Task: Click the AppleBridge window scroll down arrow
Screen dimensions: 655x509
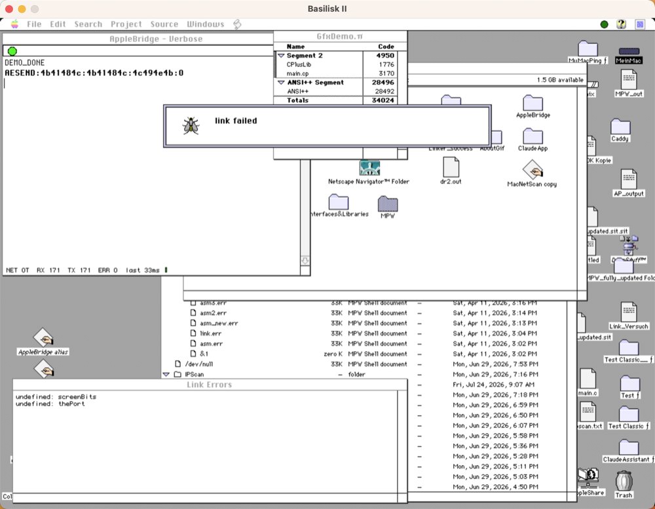Action: [x=305, y=261]
